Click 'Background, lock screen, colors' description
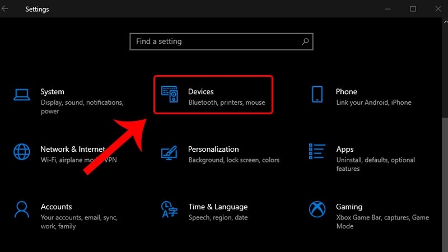The image size is (448, 252). pyautogui.click(x=234, y=160)
